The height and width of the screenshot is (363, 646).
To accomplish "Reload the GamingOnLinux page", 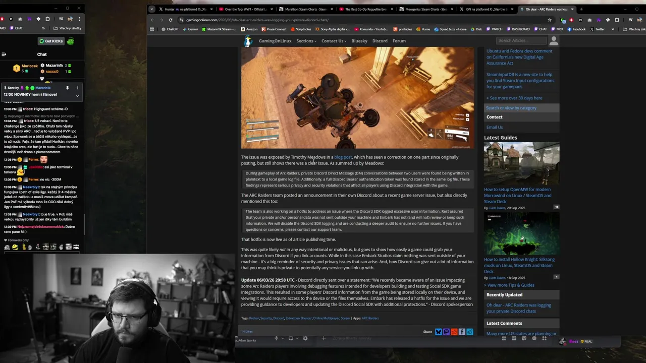I will pos(171,20).
